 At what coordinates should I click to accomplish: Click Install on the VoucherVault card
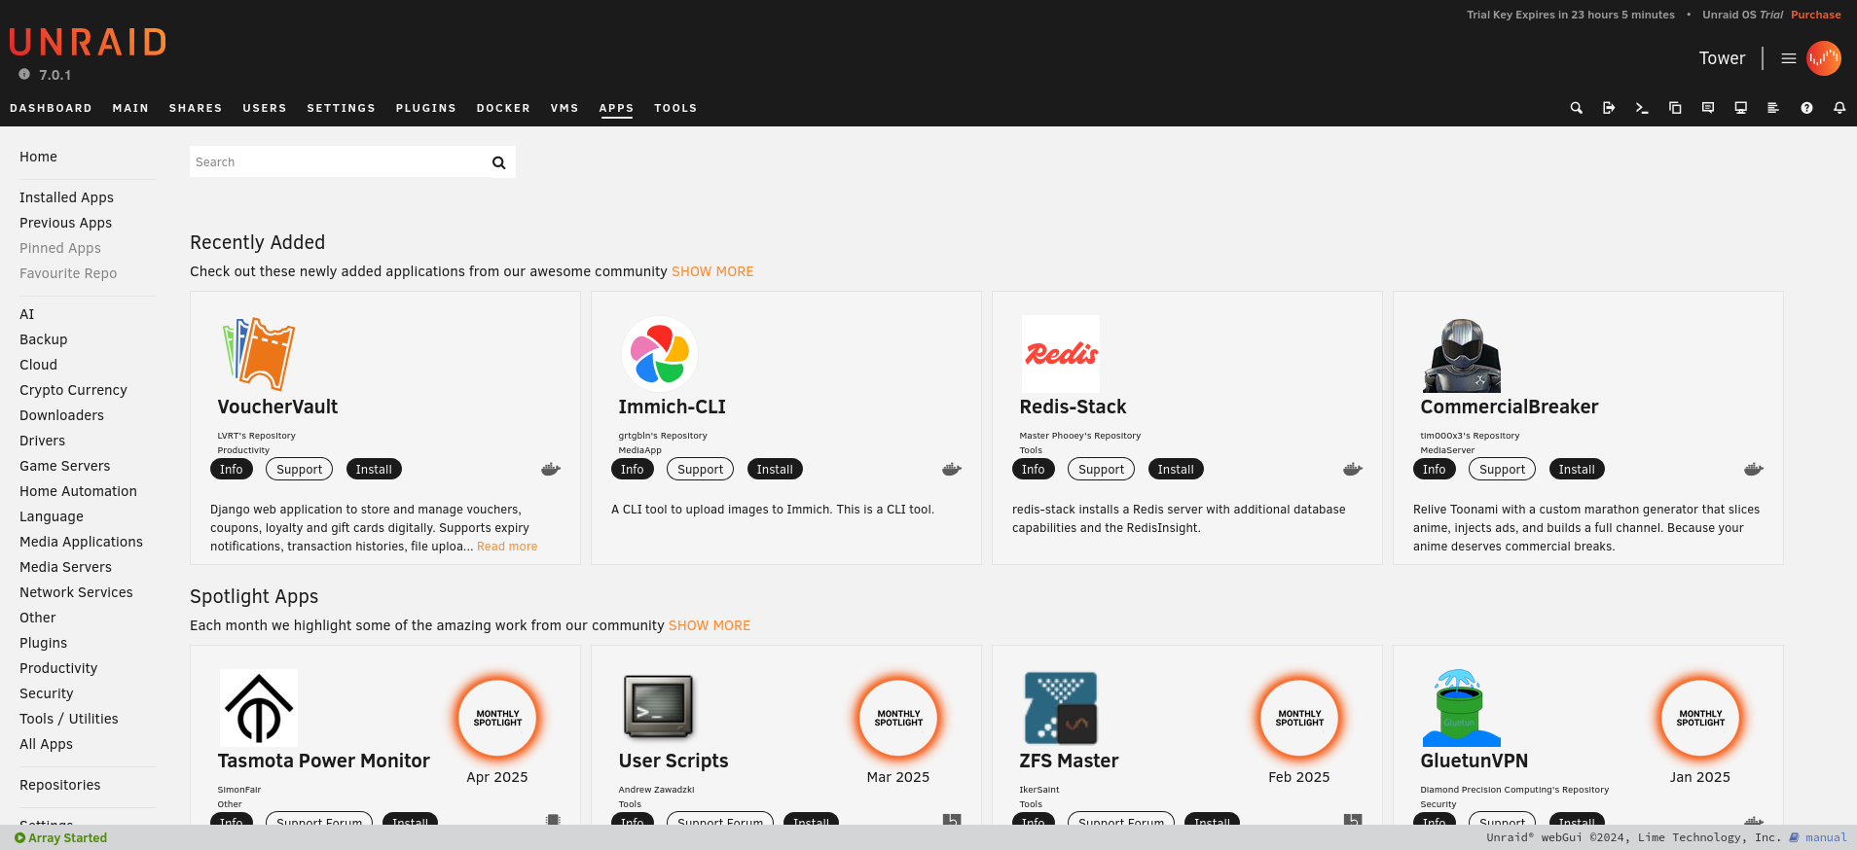tap(374, 469)
